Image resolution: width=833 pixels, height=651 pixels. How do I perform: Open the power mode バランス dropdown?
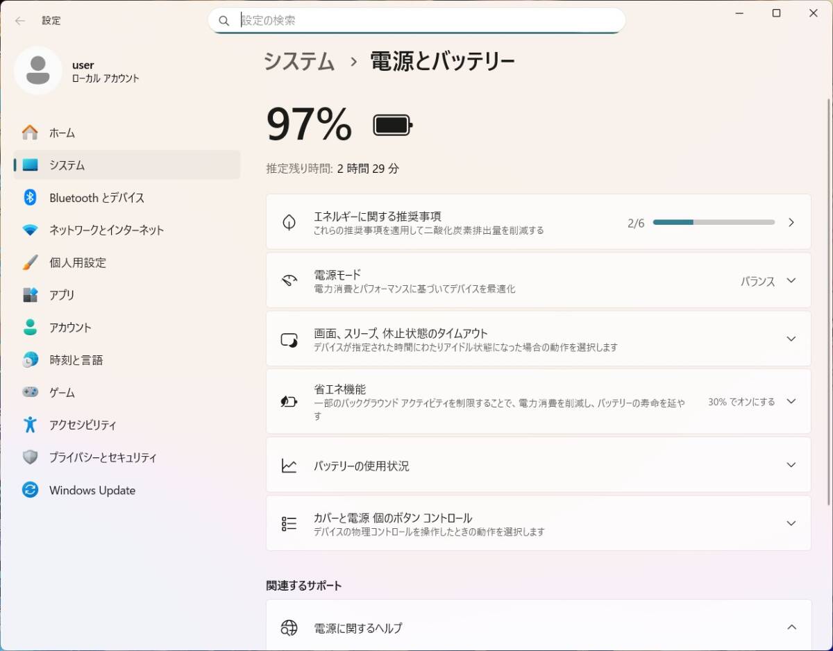click(767, 281)
